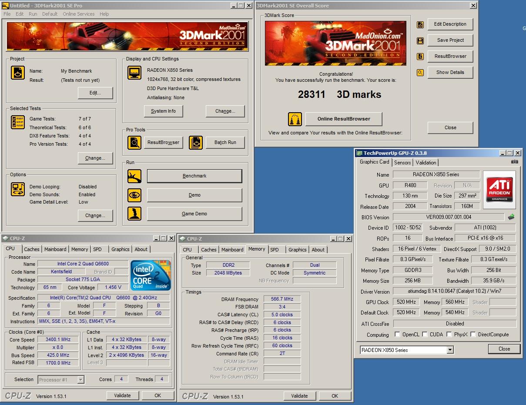Click OK in the right CPU-Z Memory window
The width and height of the screenshot is (526, 405).
coord(335,396)
